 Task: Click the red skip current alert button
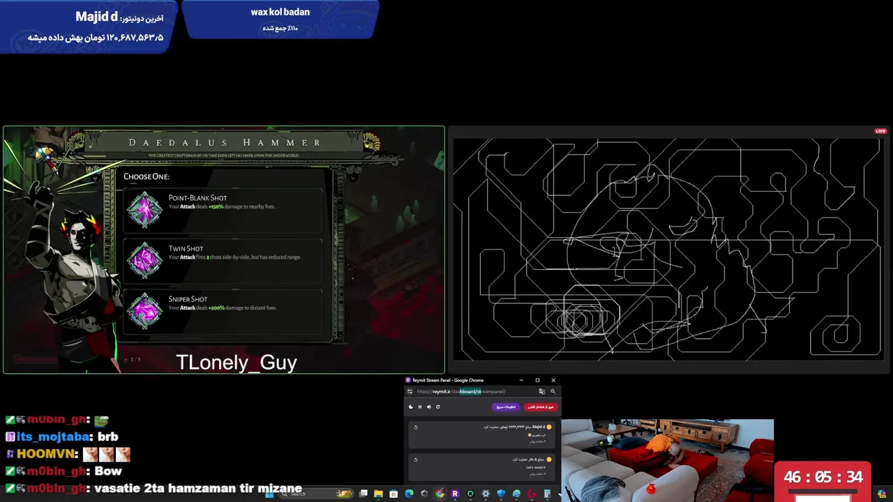541,406
